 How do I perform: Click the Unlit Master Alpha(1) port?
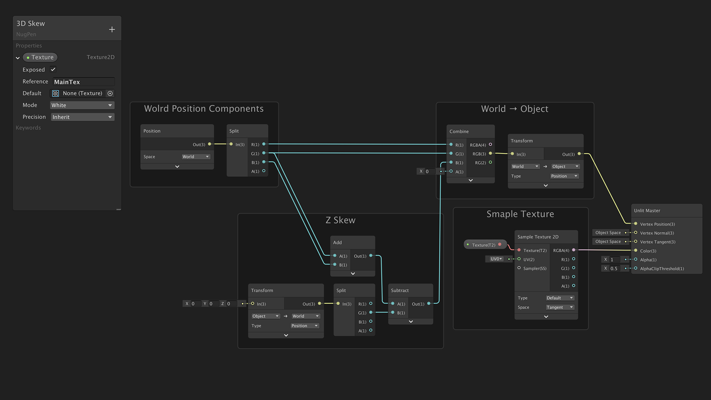click(x=636, y=259)
